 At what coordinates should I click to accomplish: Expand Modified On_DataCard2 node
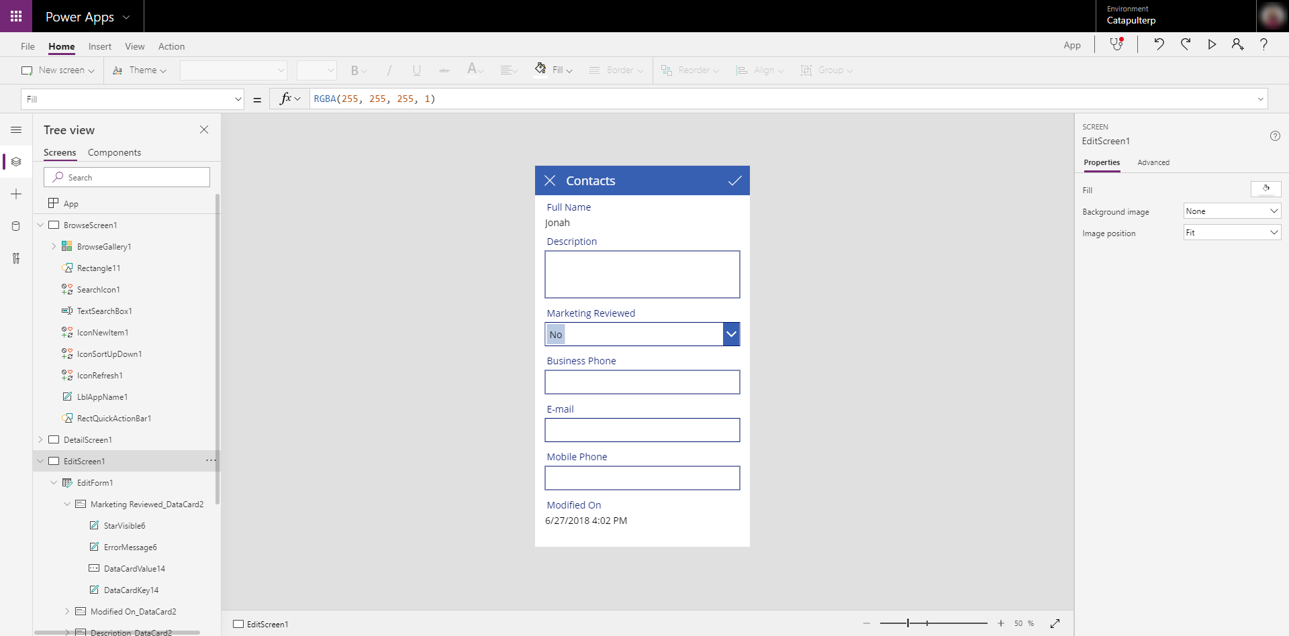pyautogui.click(x=67, y=611)
